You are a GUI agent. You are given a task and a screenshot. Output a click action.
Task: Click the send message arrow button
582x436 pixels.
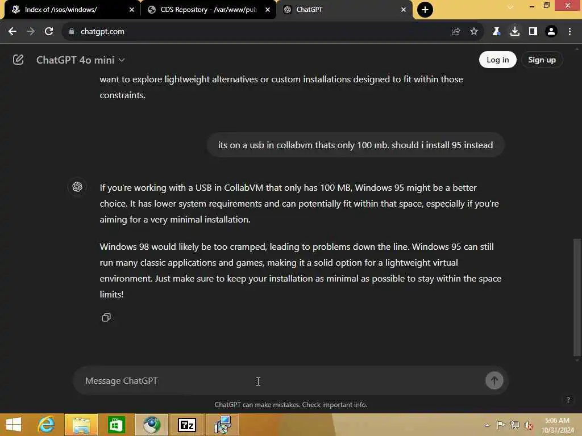point(494,380)
